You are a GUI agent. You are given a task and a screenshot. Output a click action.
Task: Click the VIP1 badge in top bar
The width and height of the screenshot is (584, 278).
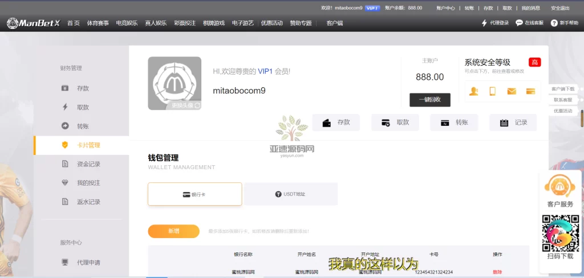(x=372, y=8)
